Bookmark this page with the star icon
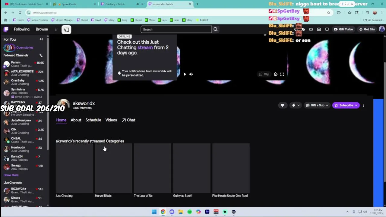The image size is (386, 217). [x=328, y=13]
